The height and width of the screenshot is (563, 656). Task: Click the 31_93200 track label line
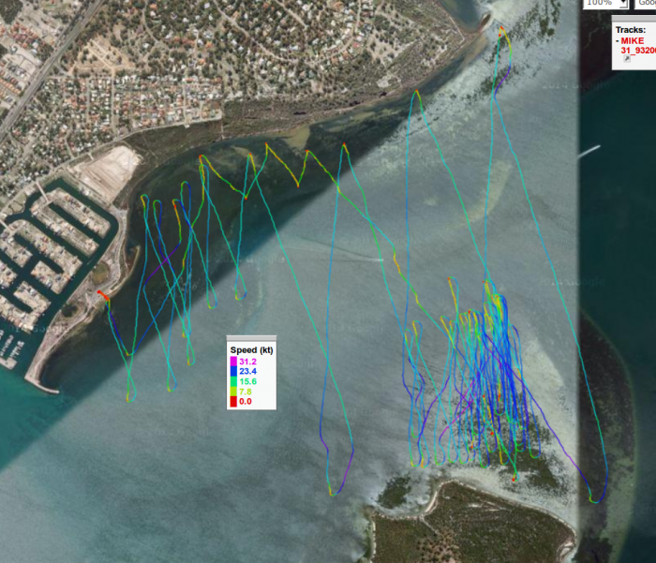point(637,52)
